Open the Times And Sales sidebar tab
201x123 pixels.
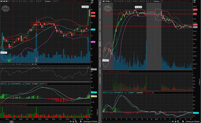tap(100, 13)
